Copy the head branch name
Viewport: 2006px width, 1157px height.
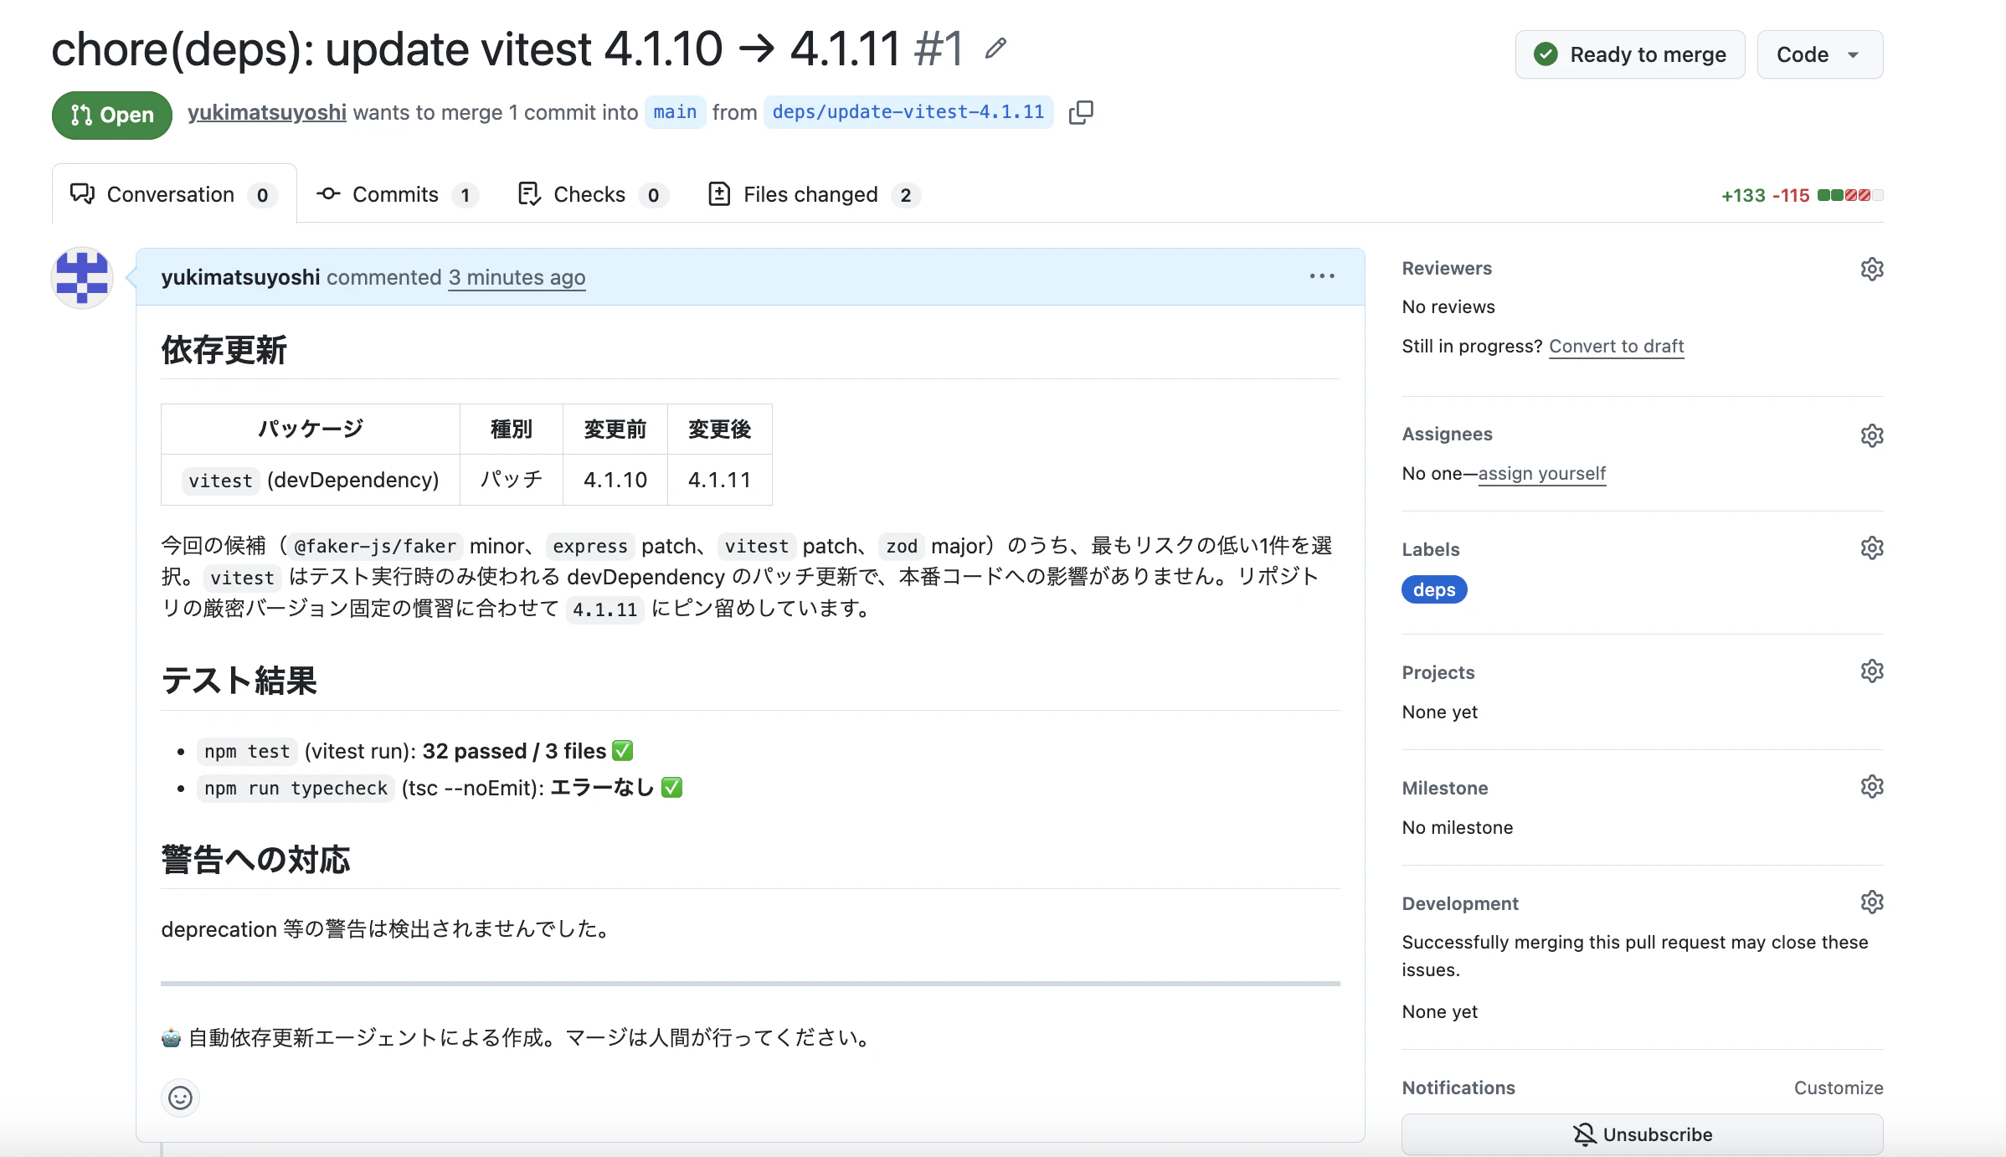[x=1081, y=112]
